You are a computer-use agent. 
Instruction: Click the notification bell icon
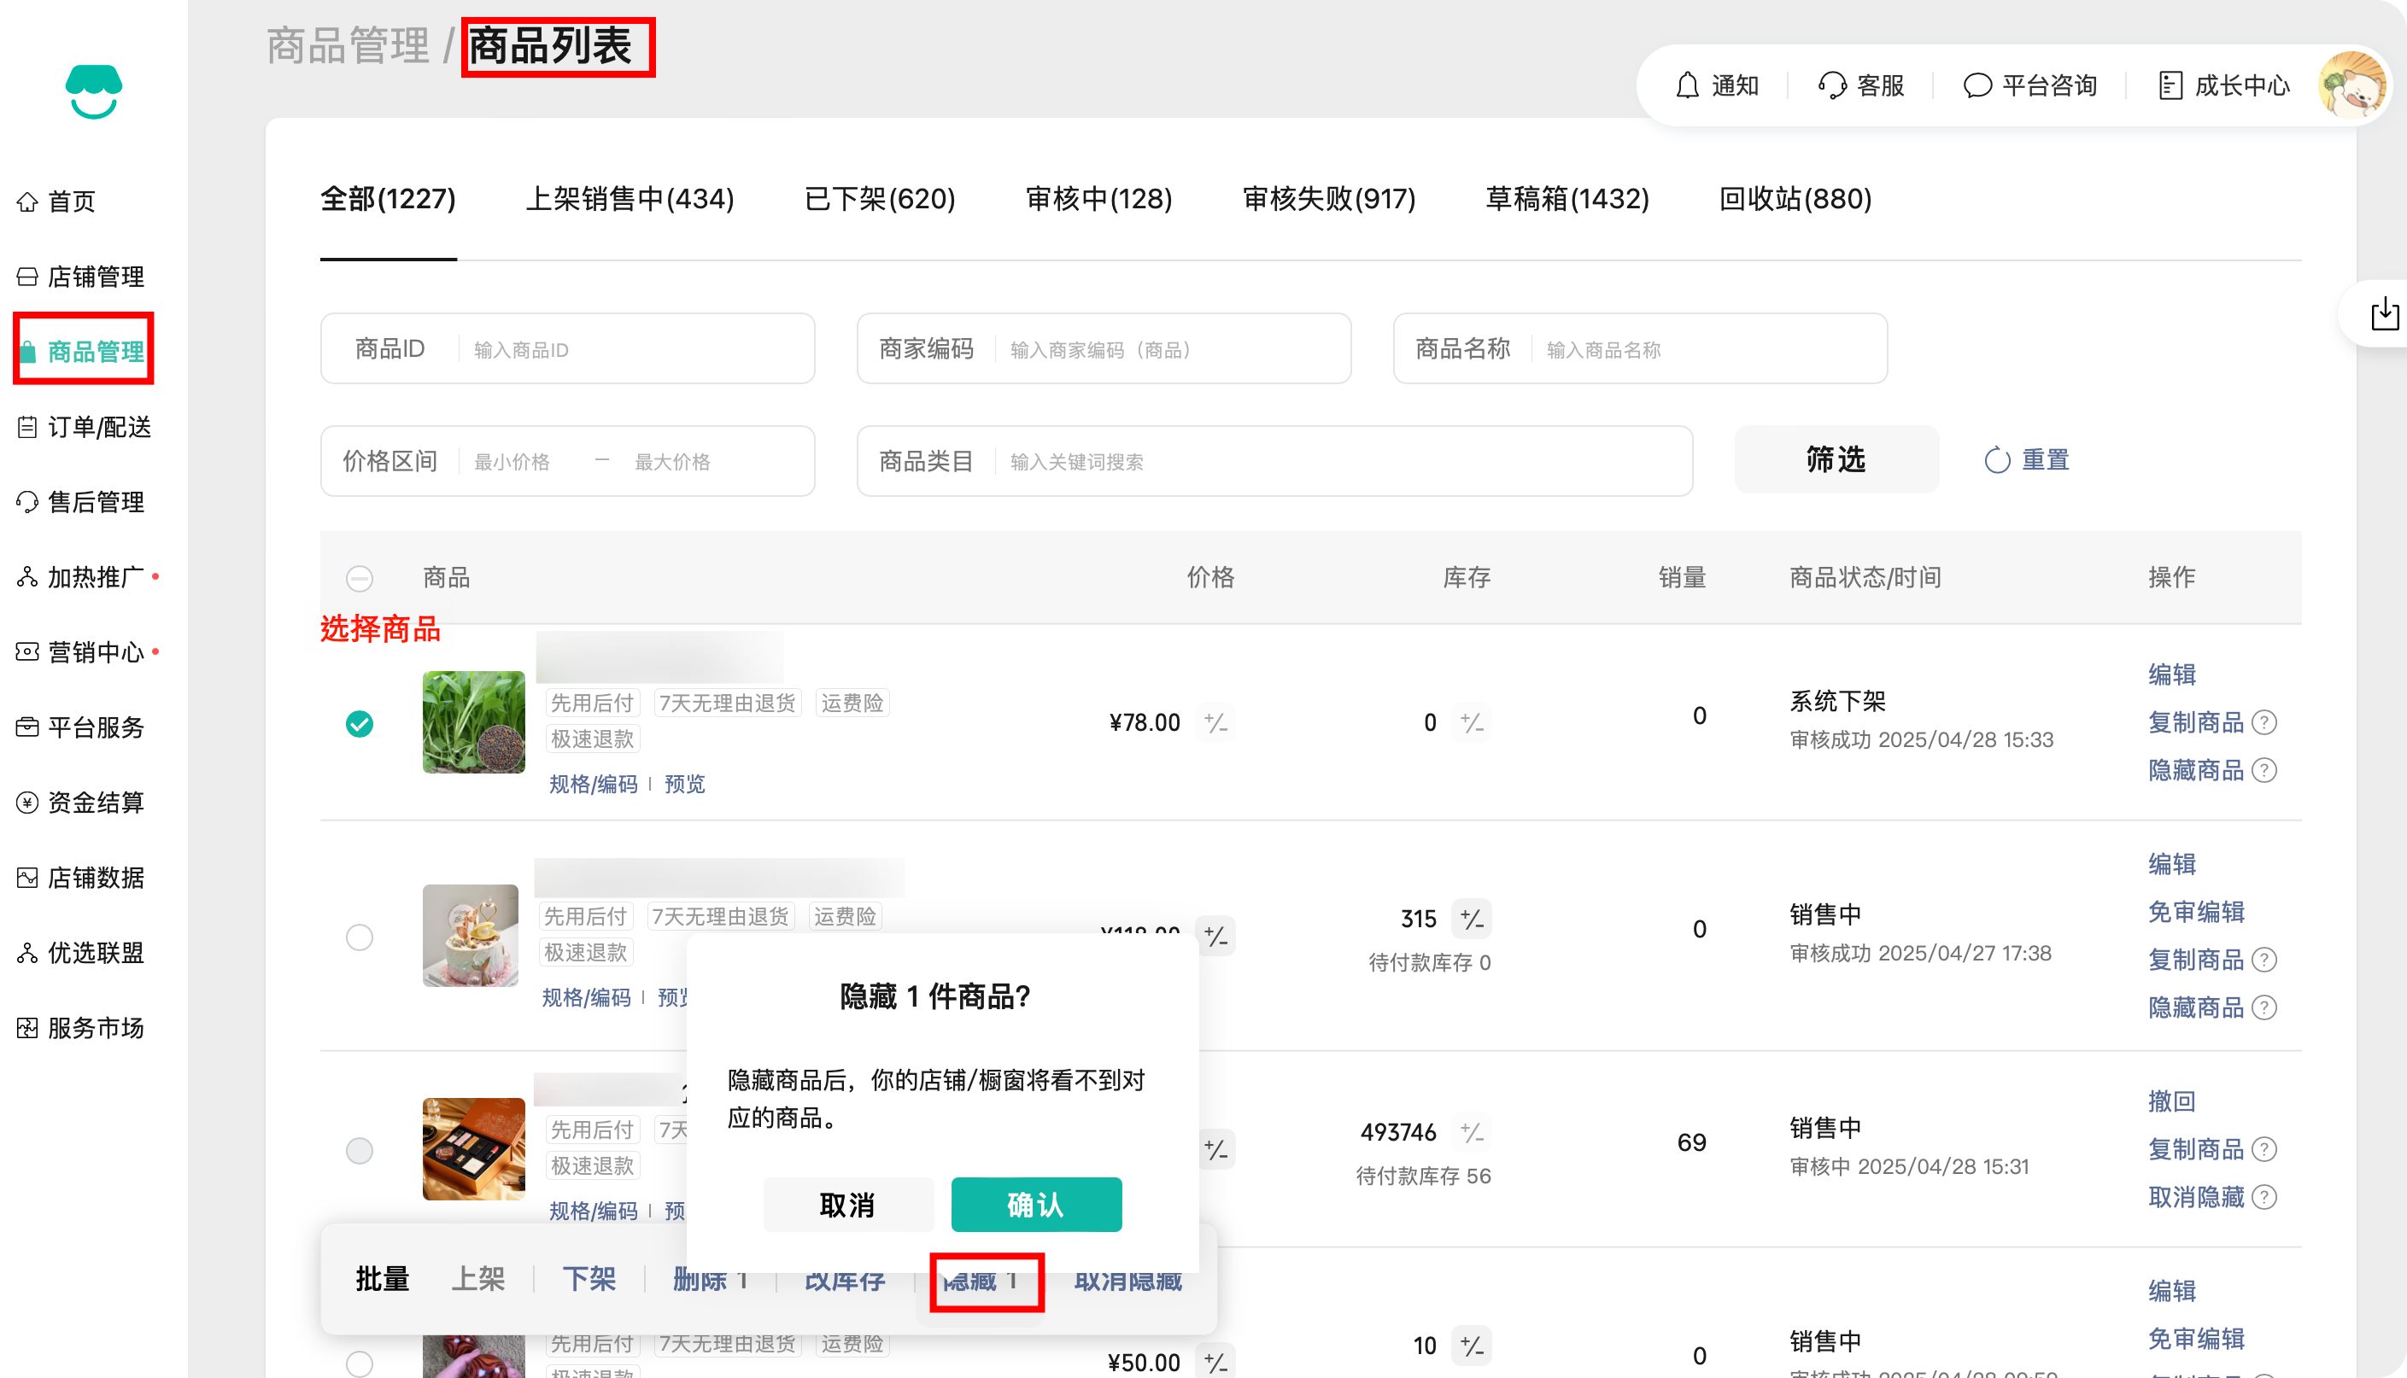[1687, 85]
